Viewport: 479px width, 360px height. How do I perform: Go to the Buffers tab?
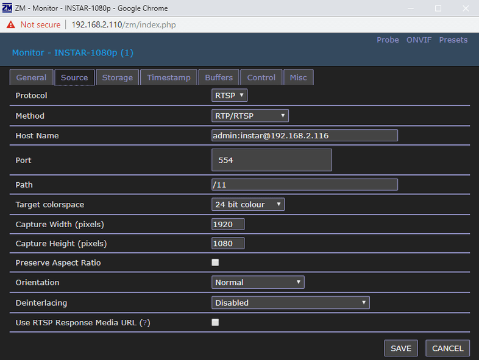pyautogui.click(x=219, y=77)
